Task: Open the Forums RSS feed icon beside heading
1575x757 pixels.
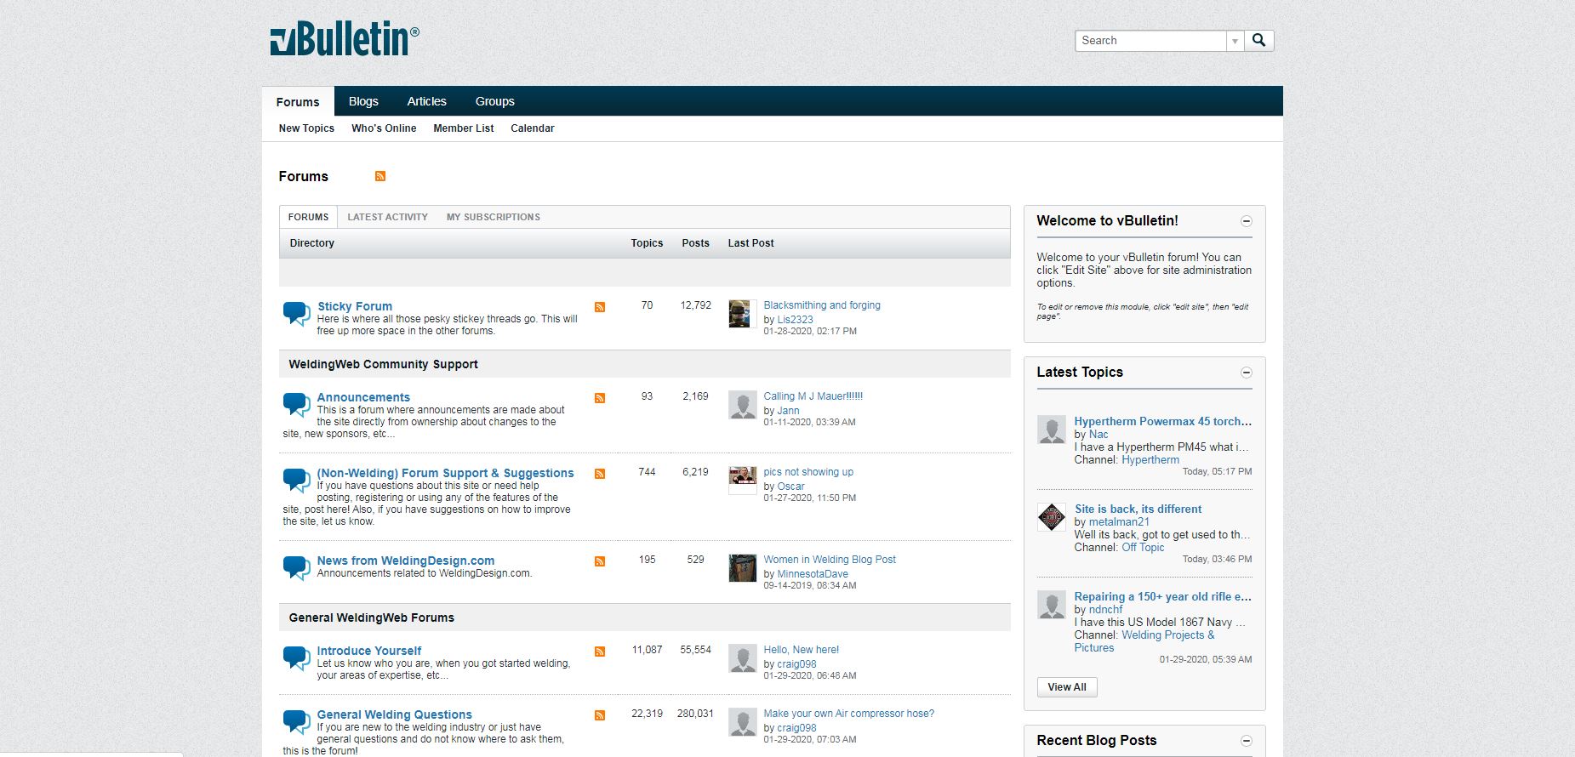Action: [380, 176]
